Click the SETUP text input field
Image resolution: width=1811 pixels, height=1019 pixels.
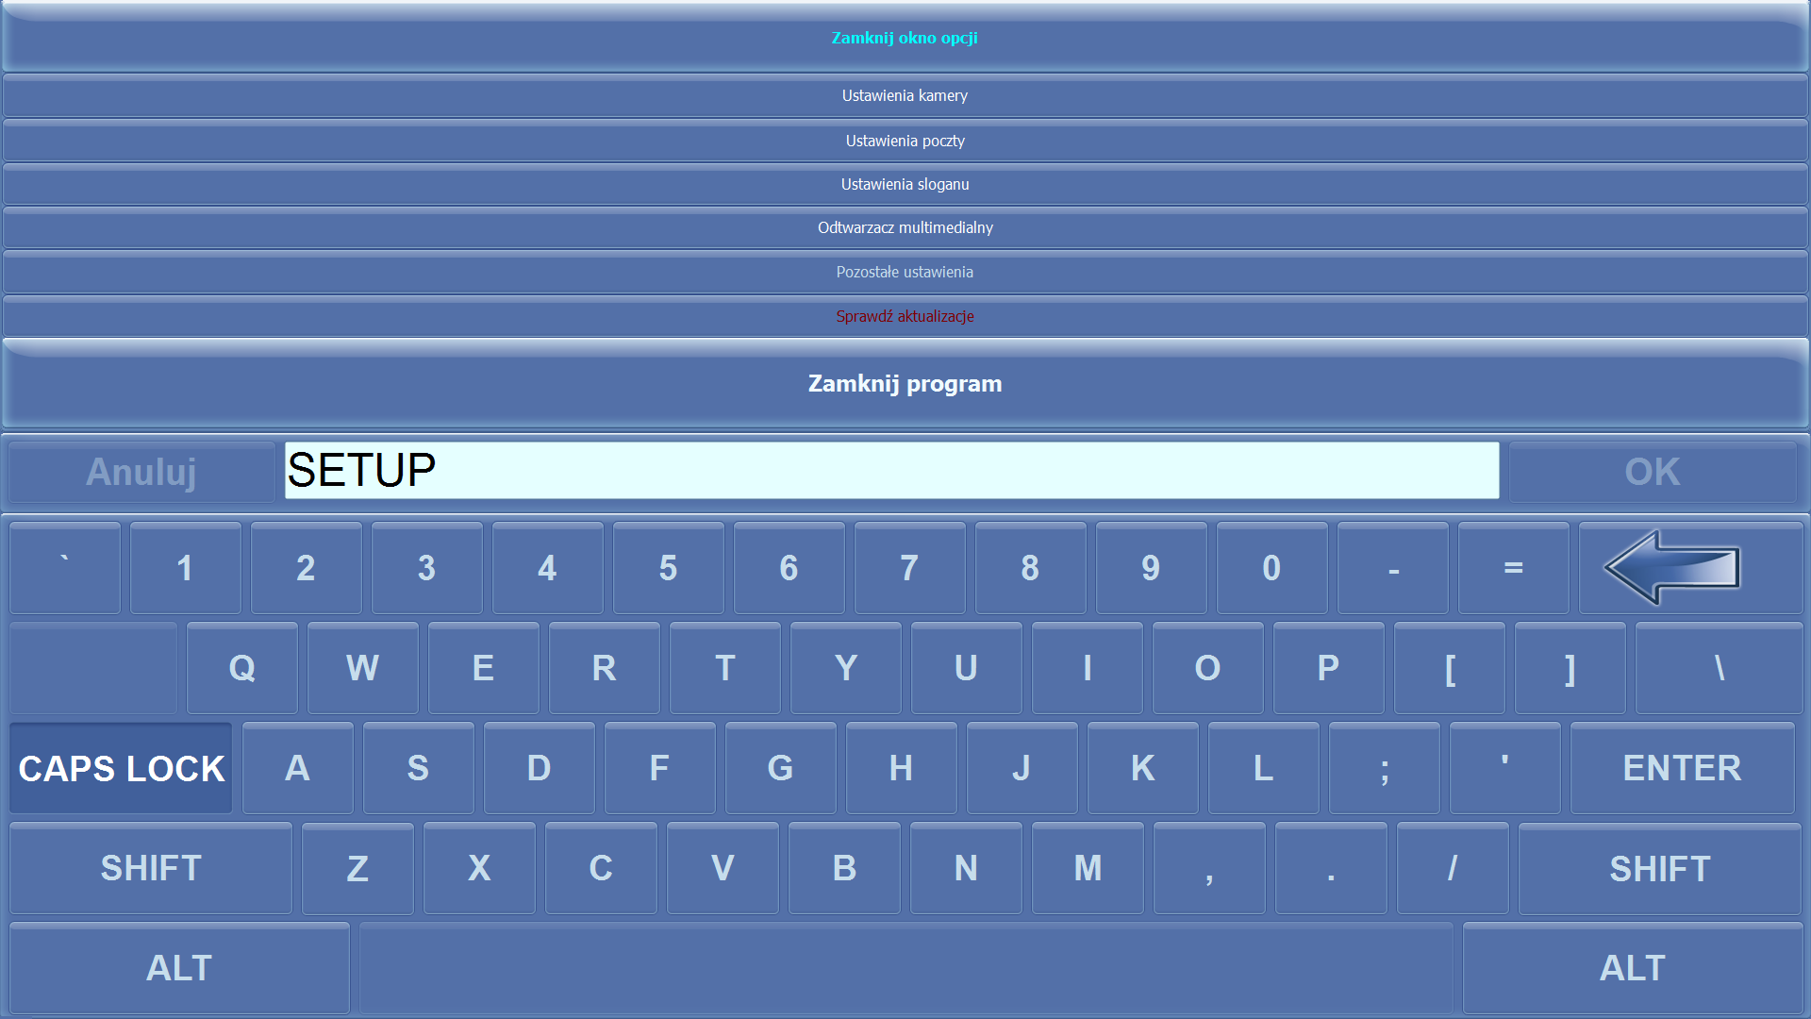(x=890, y=470)
